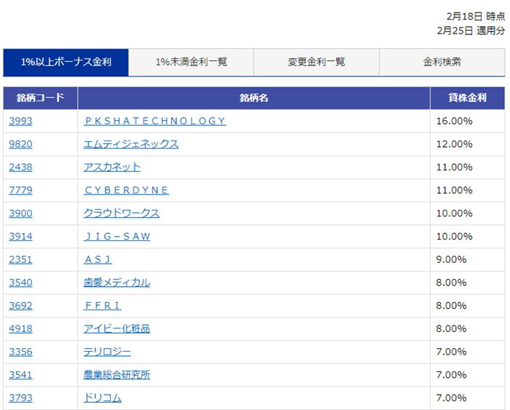510x410 pixels.
Task: Open the アイビー化粧品 link
Action: [117, 329]
